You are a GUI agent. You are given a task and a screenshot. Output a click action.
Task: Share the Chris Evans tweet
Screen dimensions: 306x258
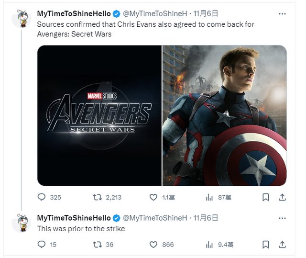tap(282, 197)
